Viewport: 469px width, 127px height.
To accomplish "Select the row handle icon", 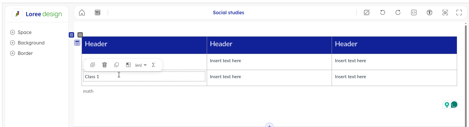I will pos(71,35).
